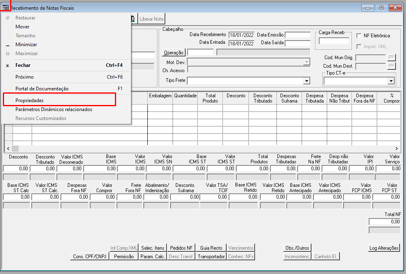Image resolution: width=406 pixels, height=274 pixels.
Task: Click the Inconsistenc. button
Action: pos(297,257)
